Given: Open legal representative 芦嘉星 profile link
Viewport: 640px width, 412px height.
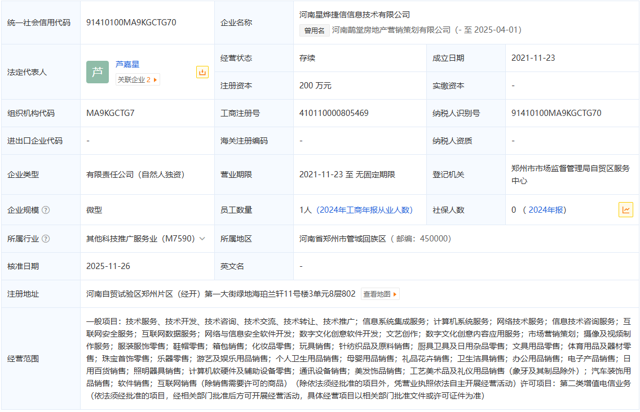Looking at the screenshot, I should 127,64.
